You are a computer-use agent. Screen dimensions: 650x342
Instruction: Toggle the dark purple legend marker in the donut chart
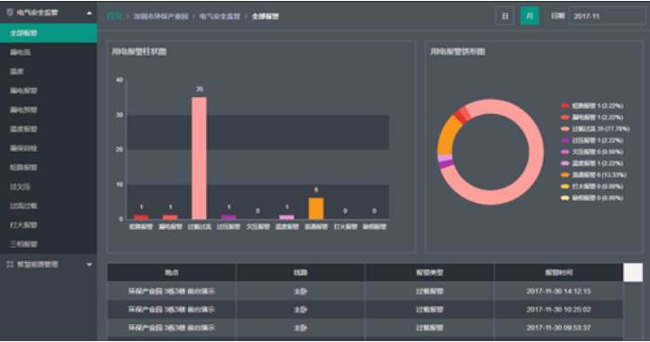[x=565, y=141]
